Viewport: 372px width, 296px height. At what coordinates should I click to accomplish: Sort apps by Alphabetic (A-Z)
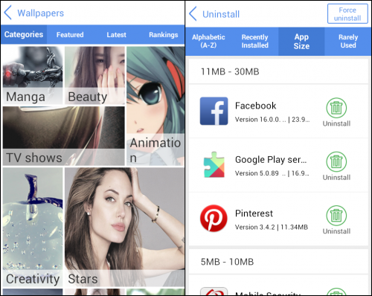click(208, 41)
